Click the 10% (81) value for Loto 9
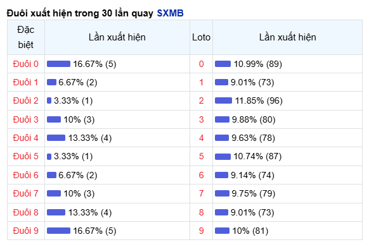369x242 pixels. pos(250,231)
